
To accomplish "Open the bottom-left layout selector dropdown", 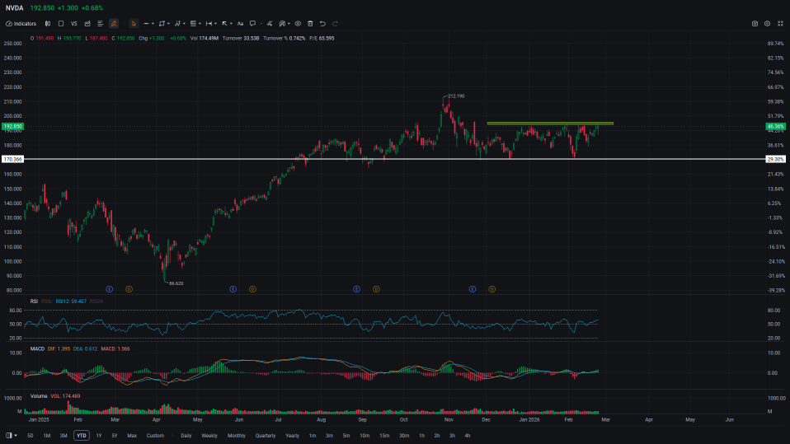I will [x=12, y=436].
